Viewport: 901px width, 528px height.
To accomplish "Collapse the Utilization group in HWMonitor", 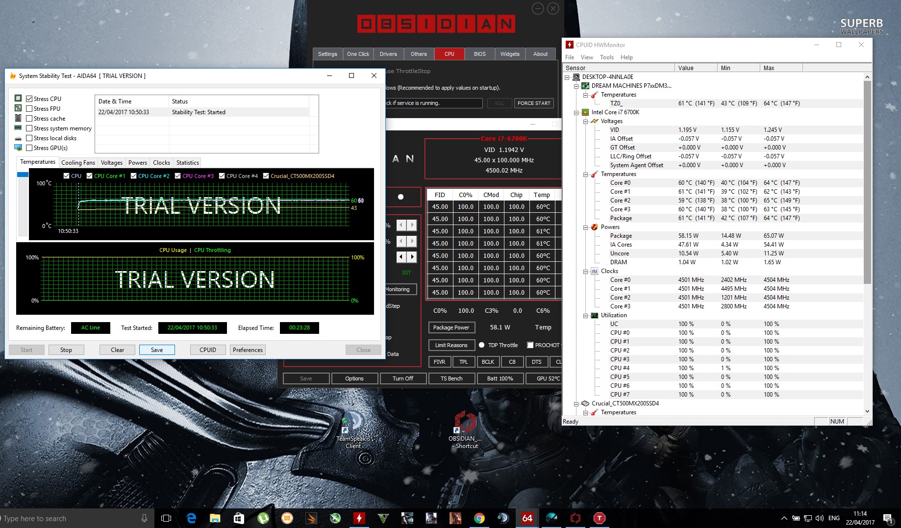I will (x=586, y=315).
